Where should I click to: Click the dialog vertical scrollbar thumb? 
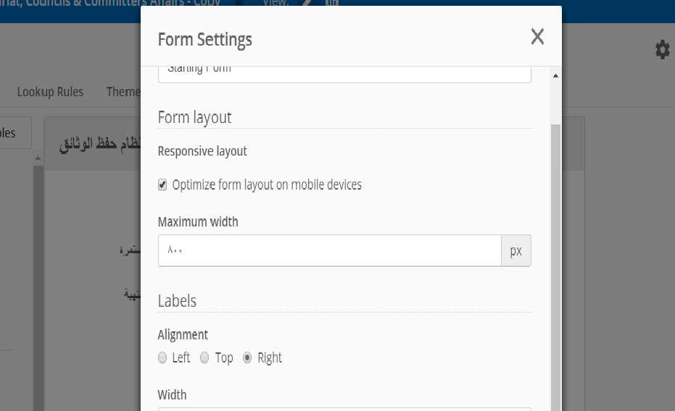point(556,266)
